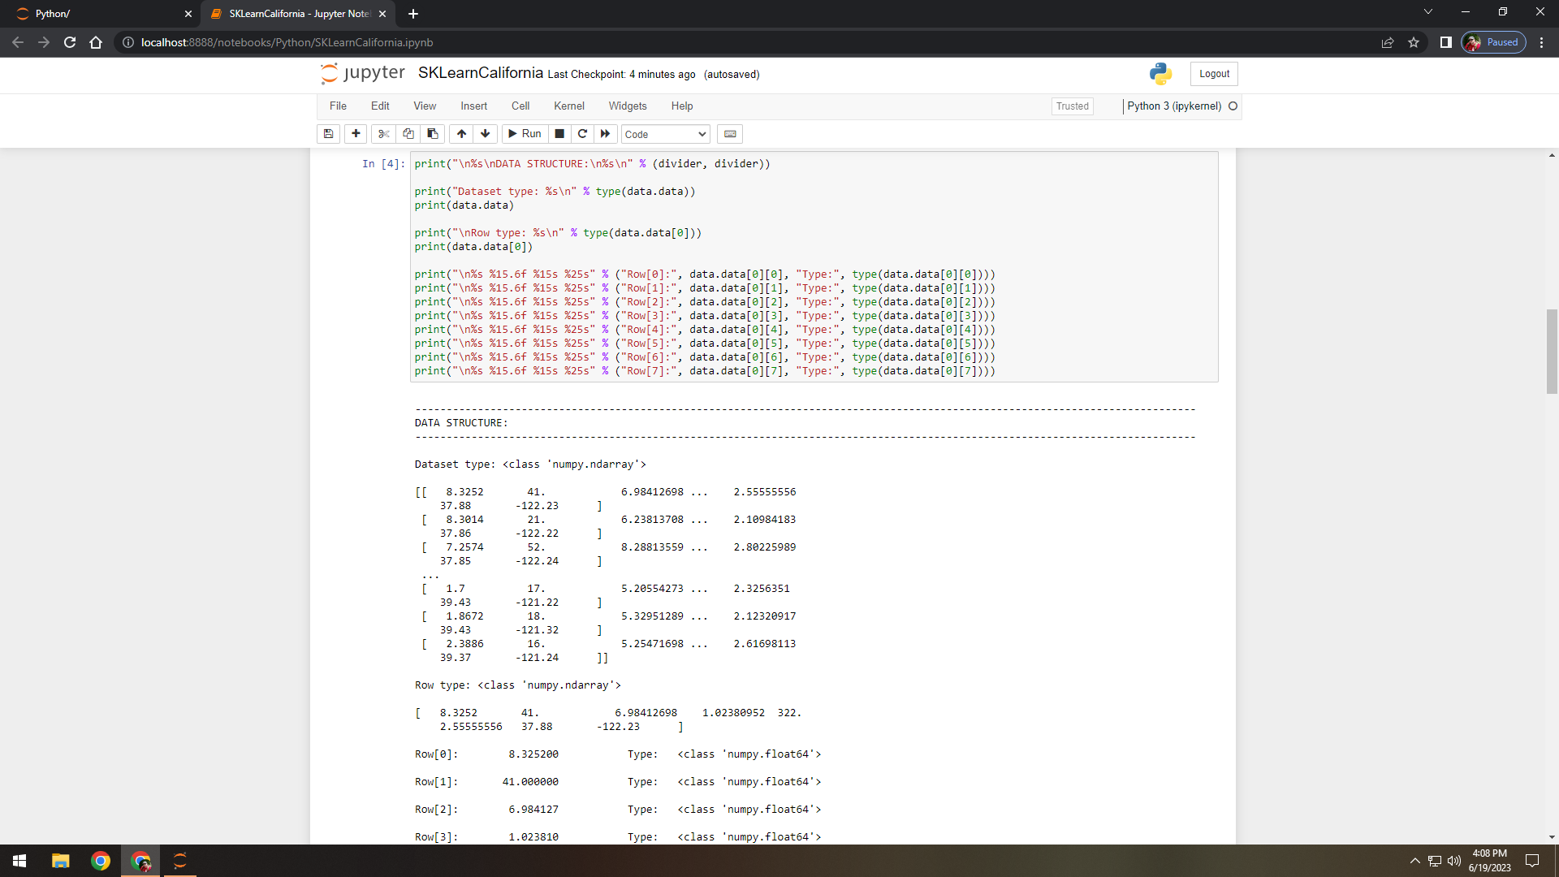
Task: Bookmark this page with star icon
Action: [1414, 42]
